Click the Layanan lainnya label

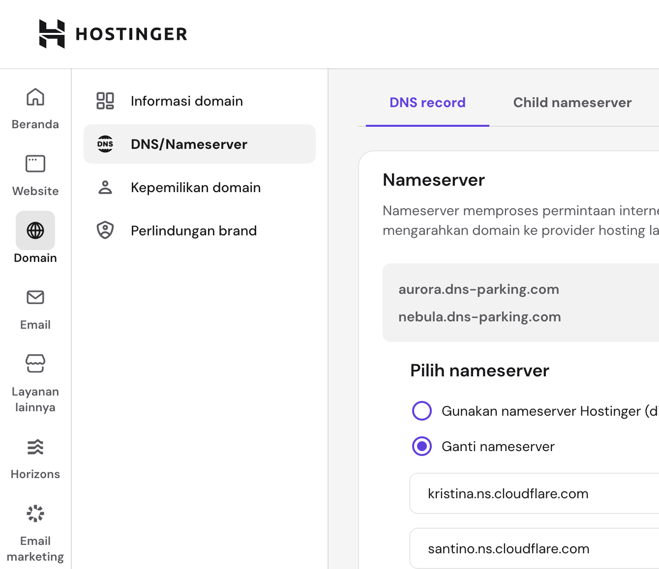35,399
